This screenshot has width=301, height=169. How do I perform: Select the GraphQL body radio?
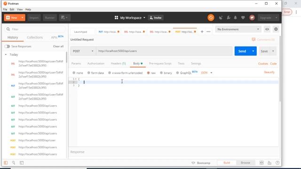(x=177, y=73)
